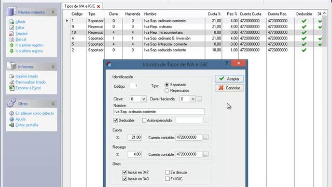
Task: Open the Clave Hacienda dropdown
Action: point(192,99)
